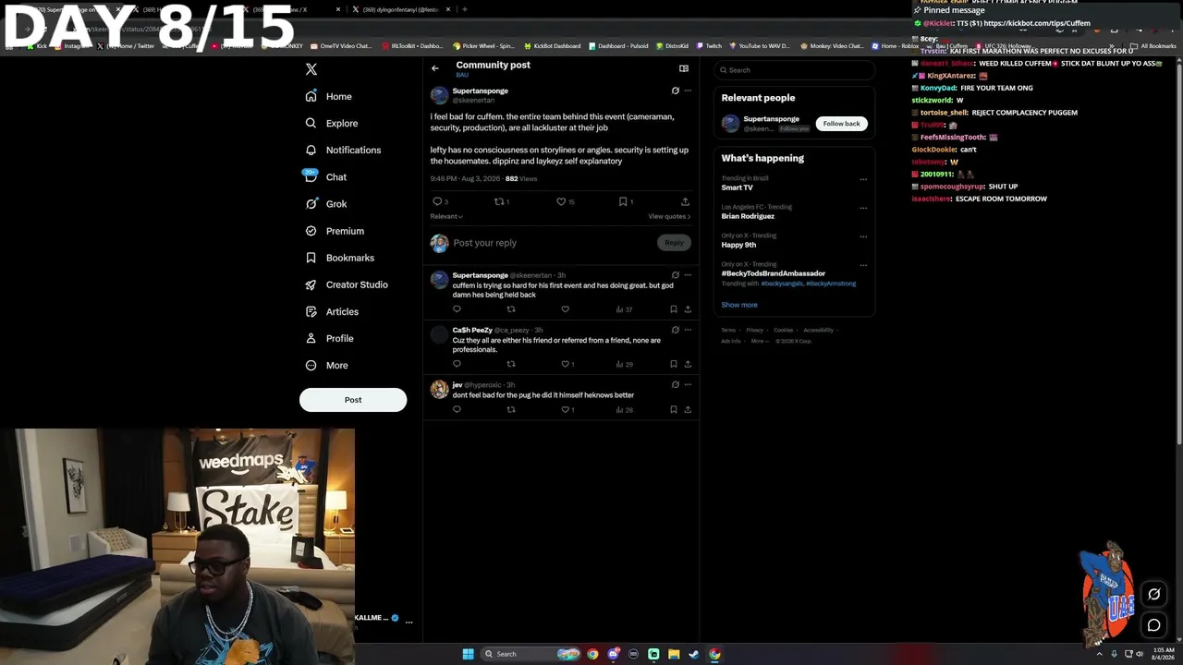
Task: Click the Grok icon on the main Supertansponge post
Action: (675, 91)
